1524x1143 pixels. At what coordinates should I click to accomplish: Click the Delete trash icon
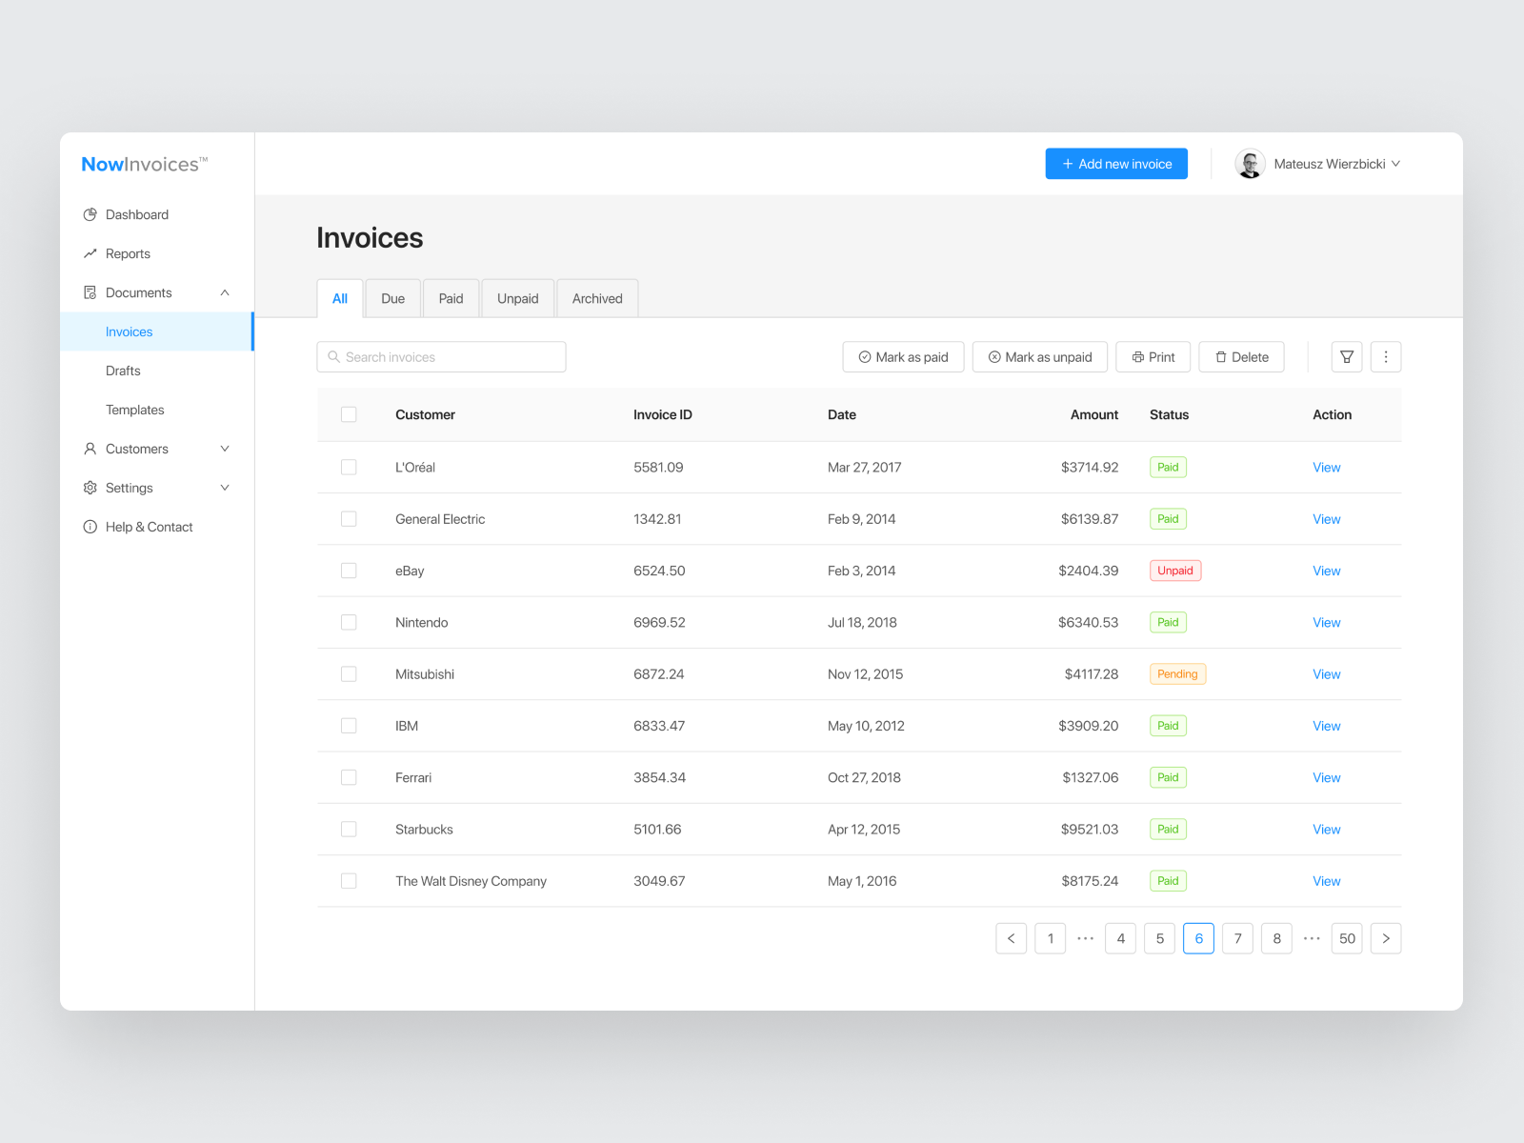[1221, 356]
